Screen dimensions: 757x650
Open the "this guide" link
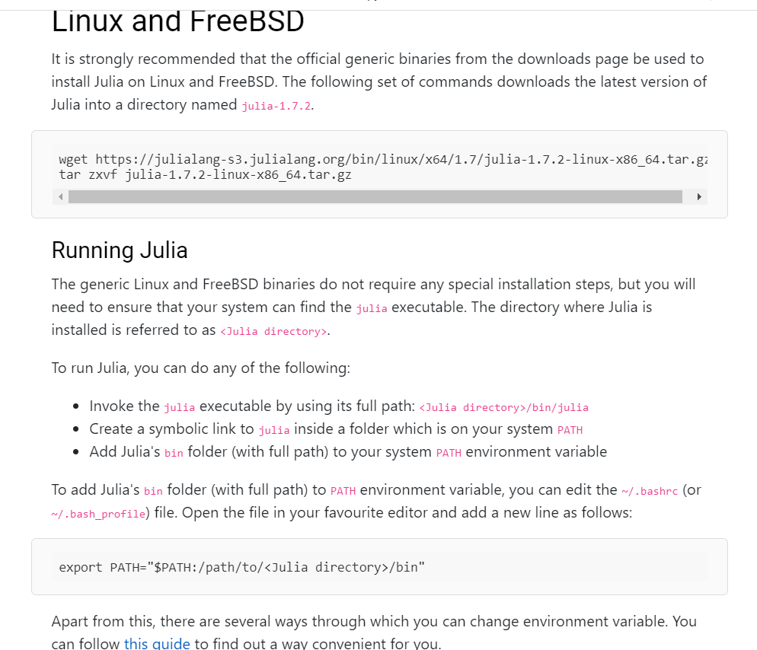(157, 643)
